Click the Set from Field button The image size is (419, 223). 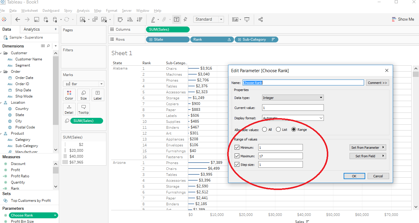click(x=368, y=156)
